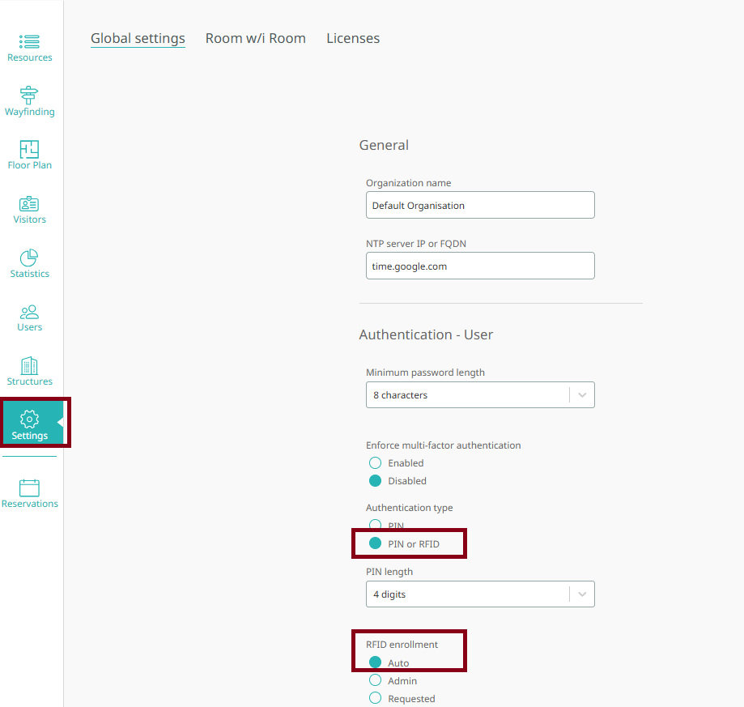The image size is (744, 707).
Task: Switch to the Room w/i Room tab
Action: pos(255,38)
